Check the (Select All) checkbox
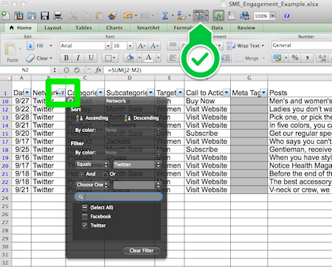Viewport: 332px width, 267px height. pyautogui.click(x=85, y=207)
